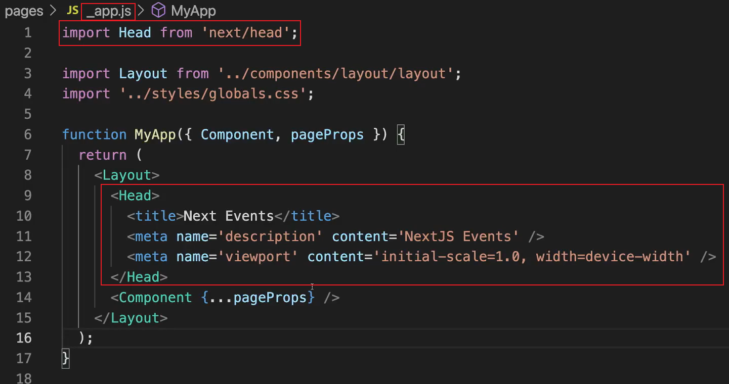
Task: Open the _app.js breadcrumb item
Action: point(108,11)
